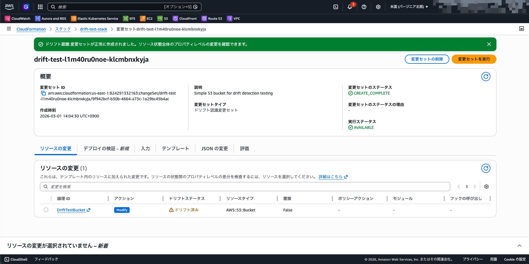Screen dimensions: 529x264
Task: Open the notifications bell
Action: [350, 7]
